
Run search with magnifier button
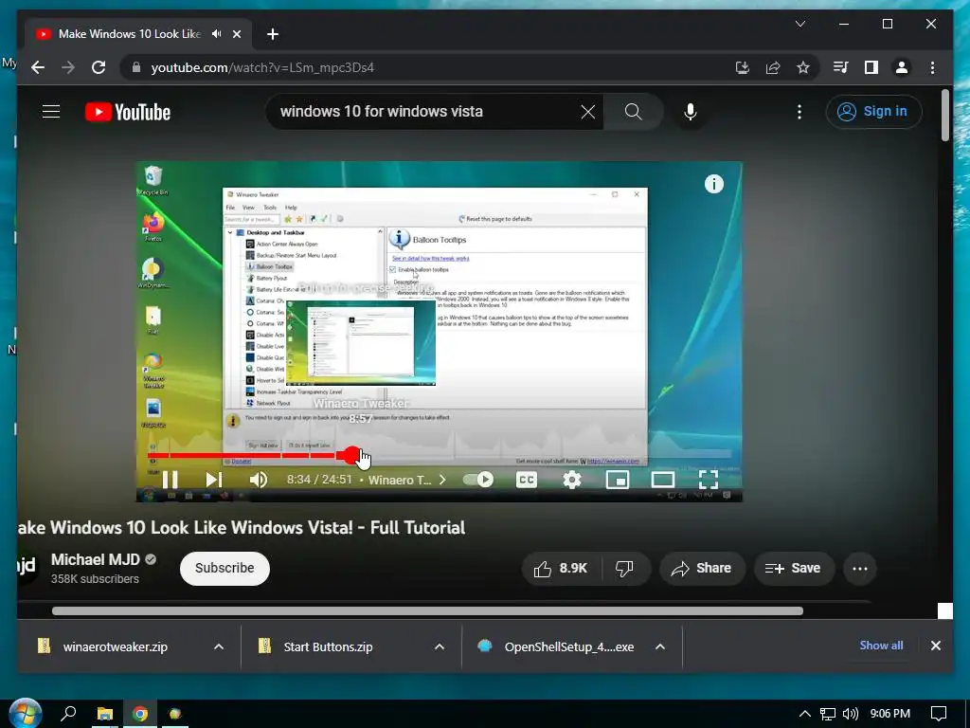pyautogui.click(x=633, y=112)
